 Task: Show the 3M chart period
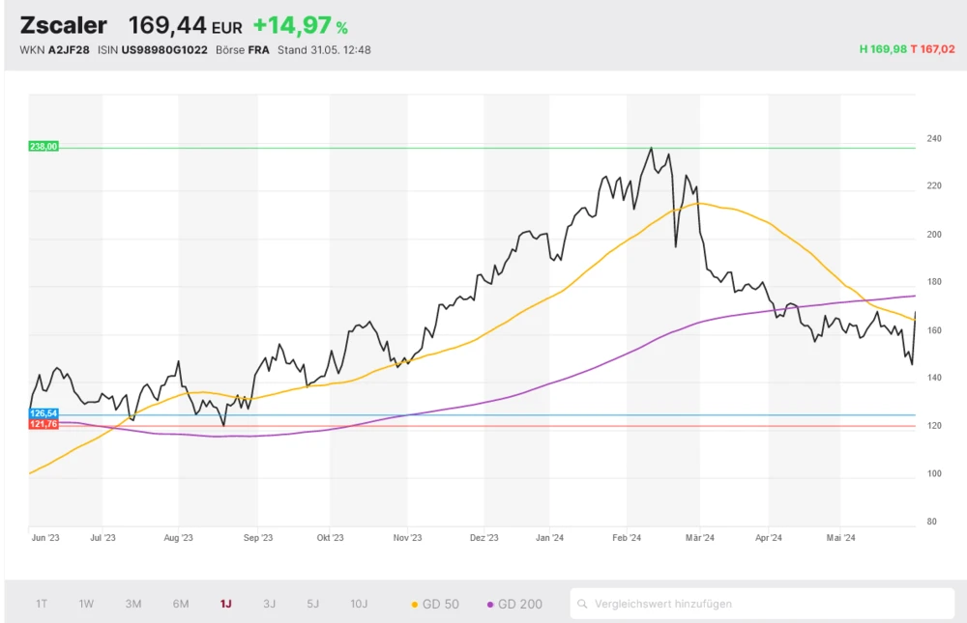pos(133,605)
